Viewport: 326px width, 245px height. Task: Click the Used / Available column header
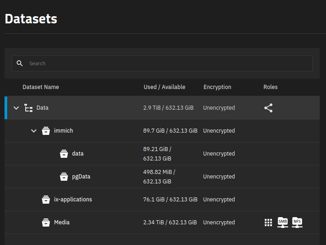coord(164,87)
